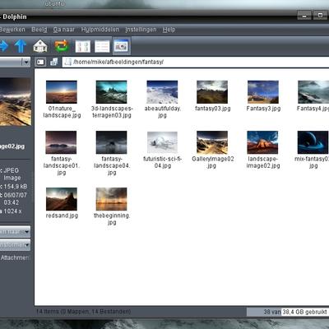Open the Ga naar menu
This screenshot has width=329, height=329.
coord(64,30)
